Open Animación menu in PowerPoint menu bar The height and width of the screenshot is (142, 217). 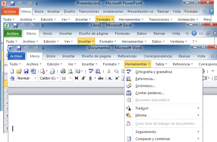(188, 19)
